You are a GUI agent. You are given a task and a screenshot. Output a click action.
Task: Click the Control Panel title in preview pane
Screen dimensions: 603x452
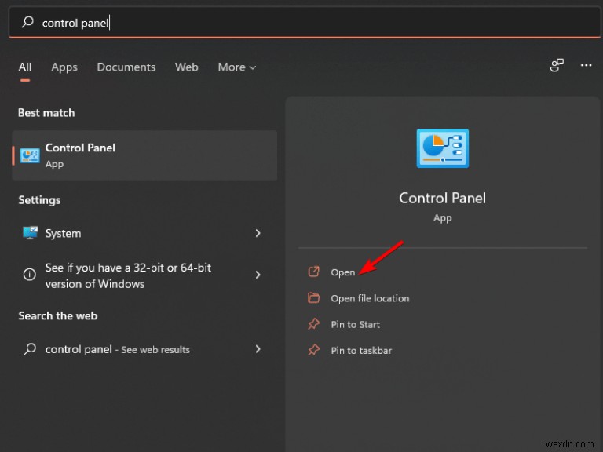(x=443, y=199)
